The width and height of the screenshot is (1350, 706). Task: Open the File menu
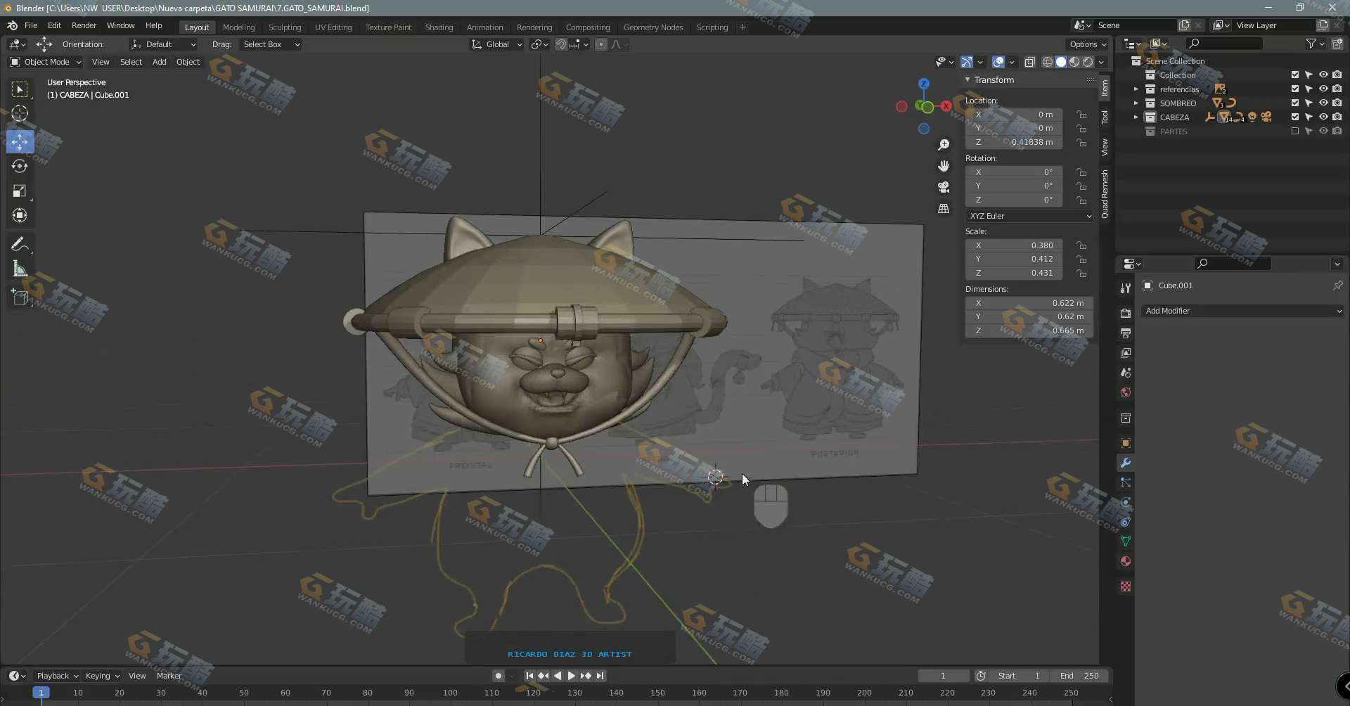point(31,25)
